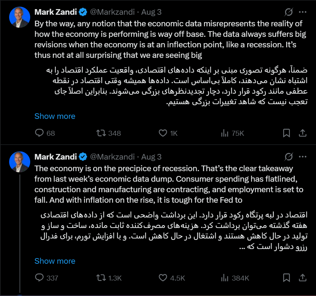Open Grok icon on first tweet
The height and width of the screenshot is (296, 316).
[289, 12]
